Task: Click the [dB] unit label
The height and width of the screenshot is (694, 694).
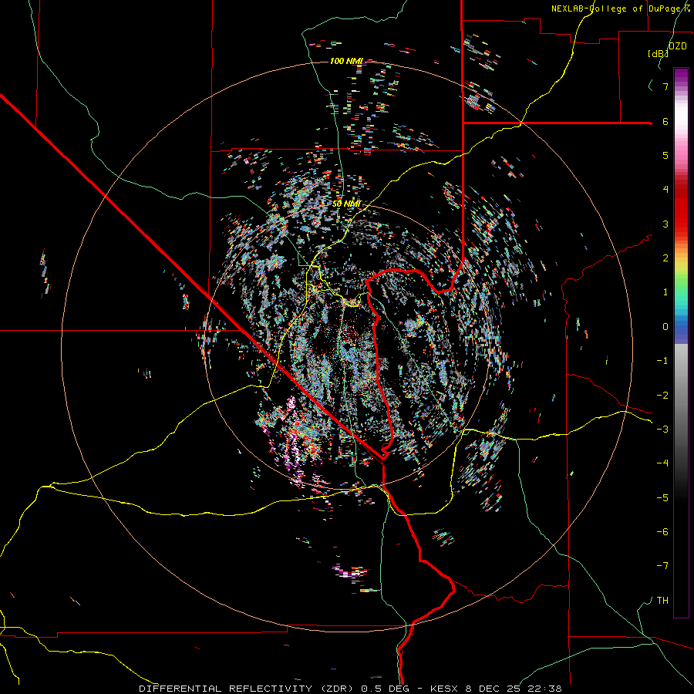Action: [x=659, y=53]
